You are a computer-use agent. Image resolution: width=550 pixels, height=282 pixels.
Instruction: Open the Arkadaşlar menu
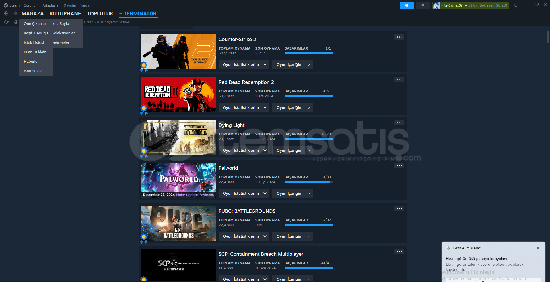(x=51, y=5)
